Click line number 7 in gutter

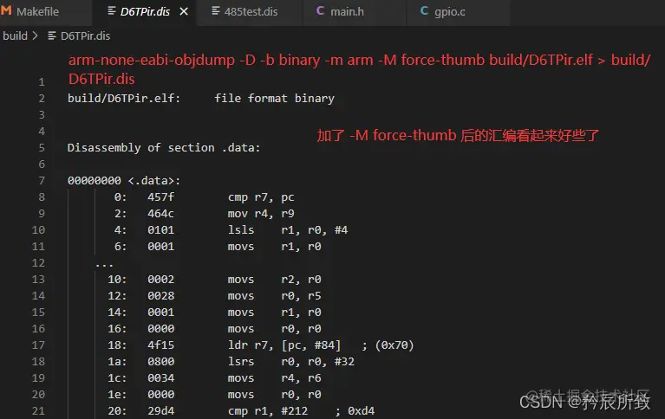[42, 180]
